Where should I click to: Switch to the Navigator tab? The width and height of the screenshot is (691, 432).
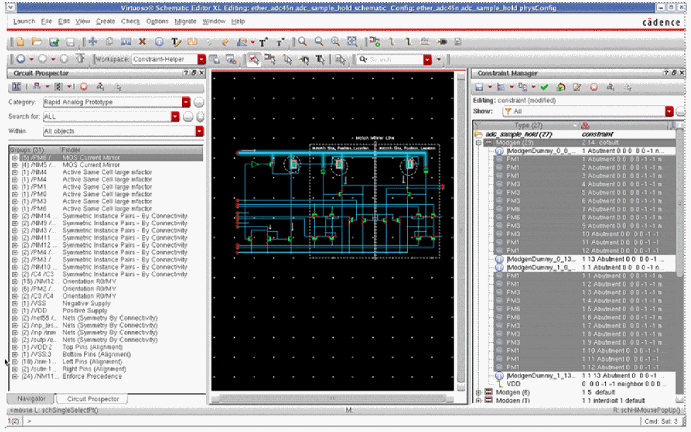pos(31,399)
